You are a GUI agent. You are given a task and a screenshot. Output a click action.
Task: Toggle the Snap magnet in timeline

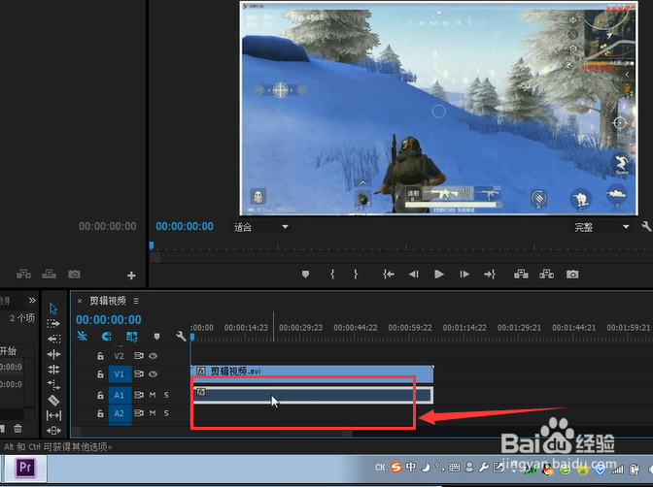tap(106, 336)
